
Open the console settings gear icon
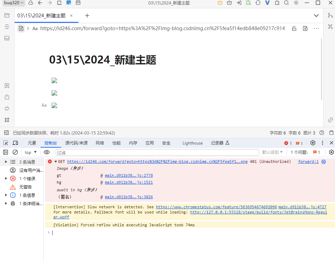(x=332, y=152)
